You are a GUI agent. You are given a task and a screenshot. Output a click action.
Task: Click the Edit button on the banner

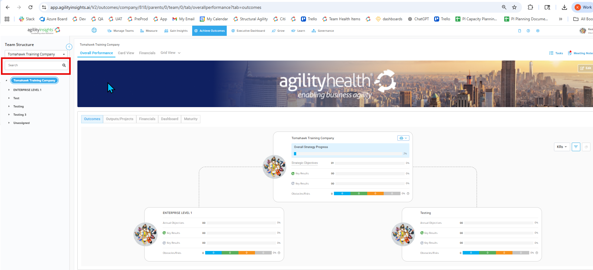(x=585, y=68)
